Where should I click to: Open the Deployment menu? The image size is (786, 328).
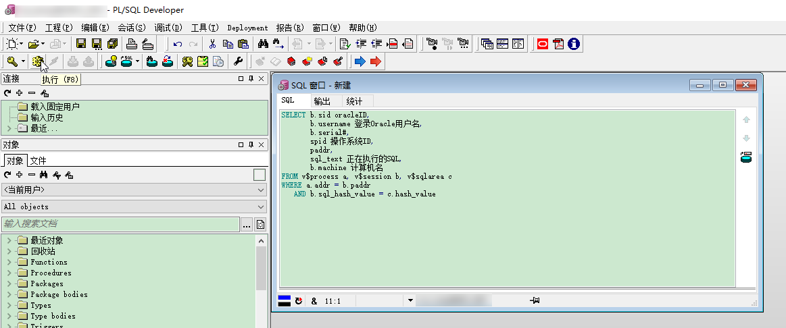(x=247, y=28)
